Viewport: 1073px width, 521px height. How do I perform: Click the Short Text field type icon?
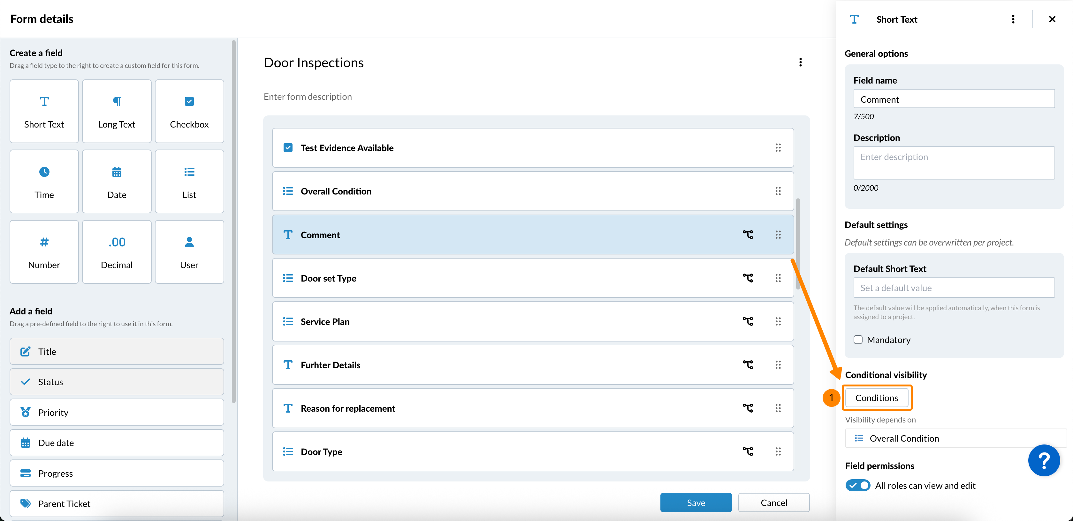pos(44,101)
